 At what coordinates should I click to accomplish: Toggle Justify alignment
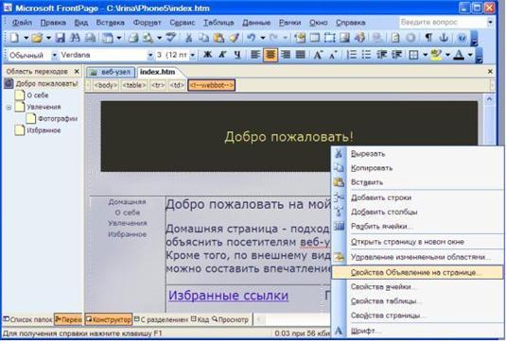coord(300,55)
